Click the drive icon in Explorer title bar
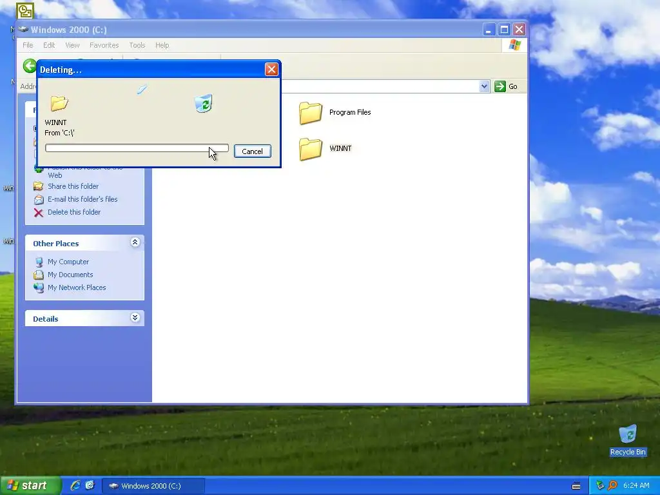 (23, 30)
